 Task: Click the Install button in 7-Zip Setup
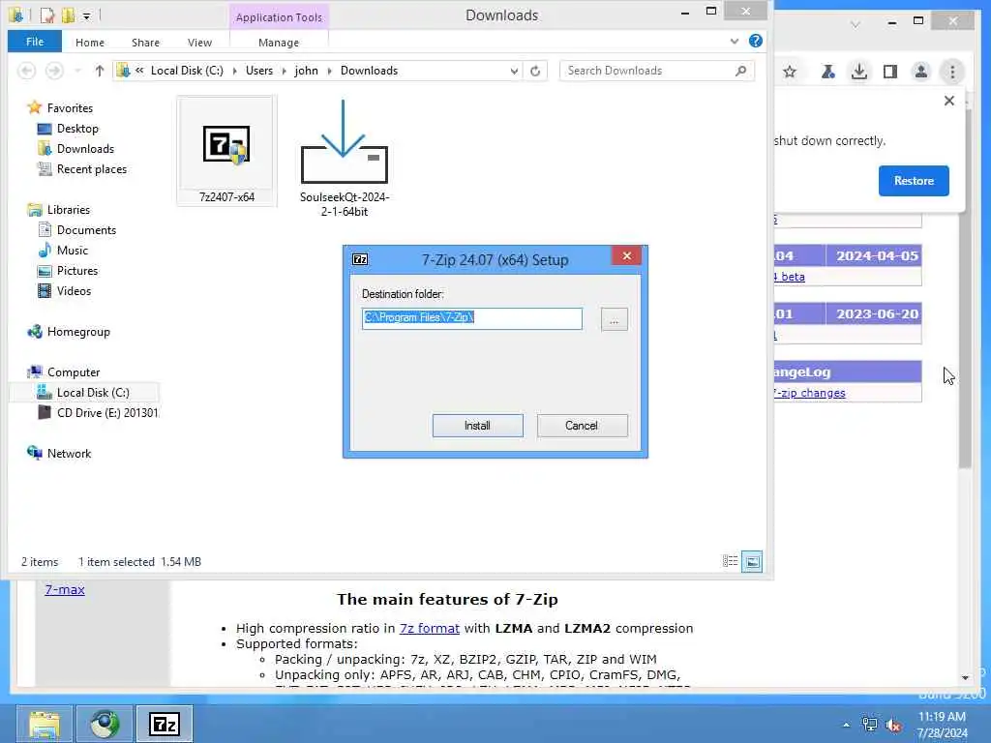point(477,426)
